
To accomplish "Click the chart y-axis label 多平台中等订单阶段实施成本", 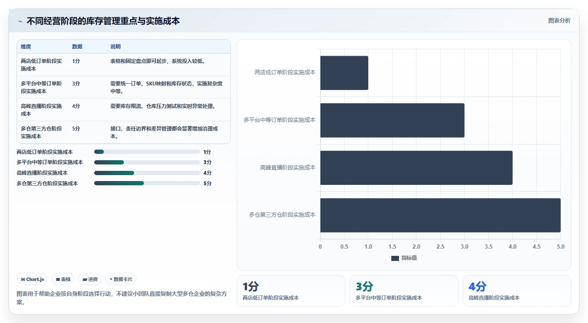I will (279, 120).
